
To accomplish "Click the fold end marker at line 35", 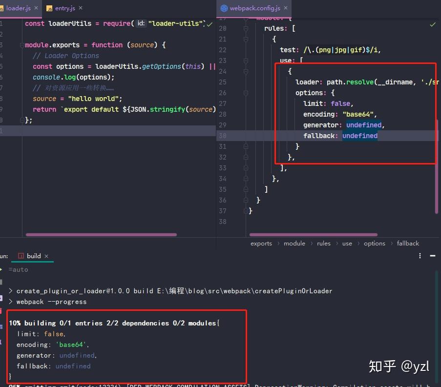I will pos(246,189).
